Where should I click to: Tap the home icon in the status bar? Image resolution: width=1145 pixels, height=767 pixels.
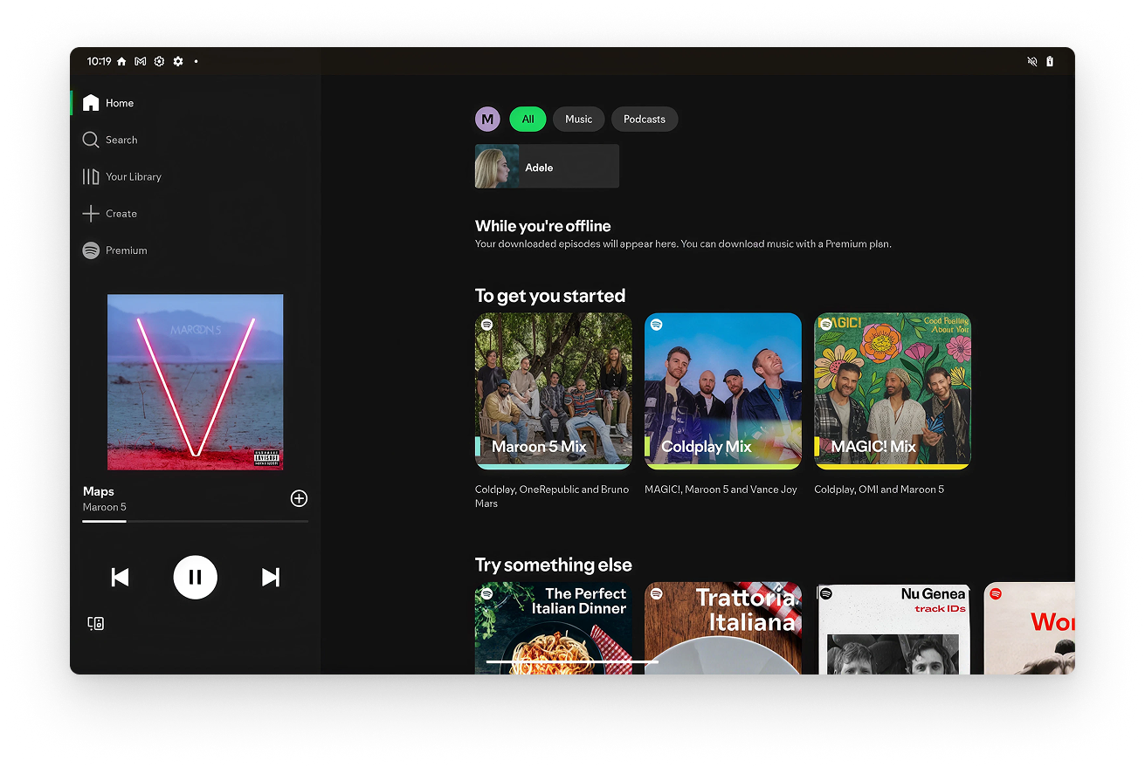(121, 62)
